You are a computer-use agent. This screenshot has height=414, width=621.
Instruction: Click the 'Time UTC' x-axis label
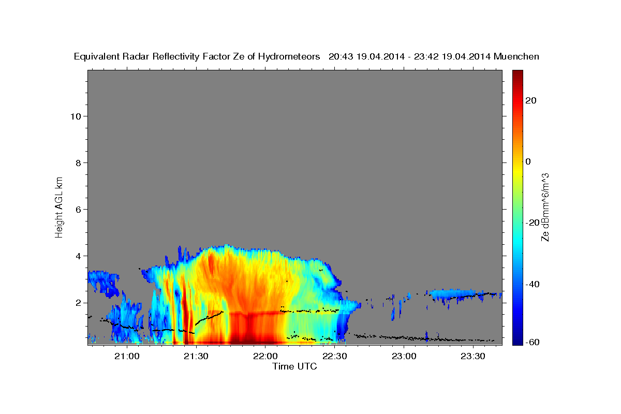[x=294, y=366]
